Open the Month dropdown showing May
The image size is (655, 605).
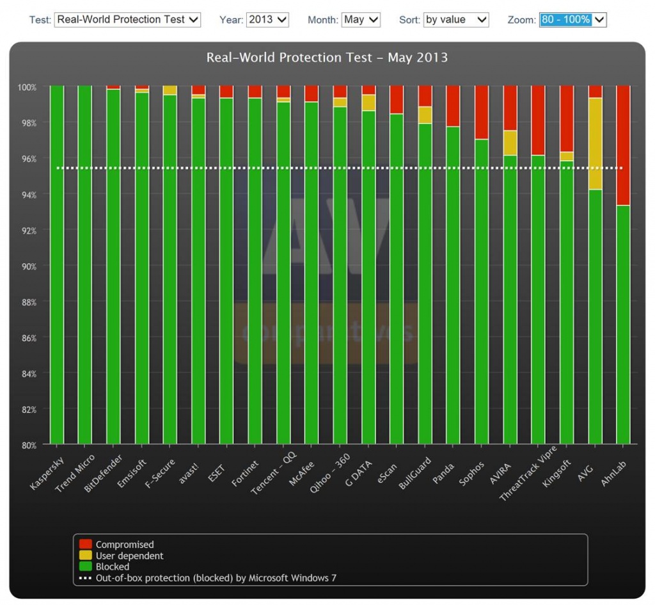pyautogui.click(x=361, y=20)
